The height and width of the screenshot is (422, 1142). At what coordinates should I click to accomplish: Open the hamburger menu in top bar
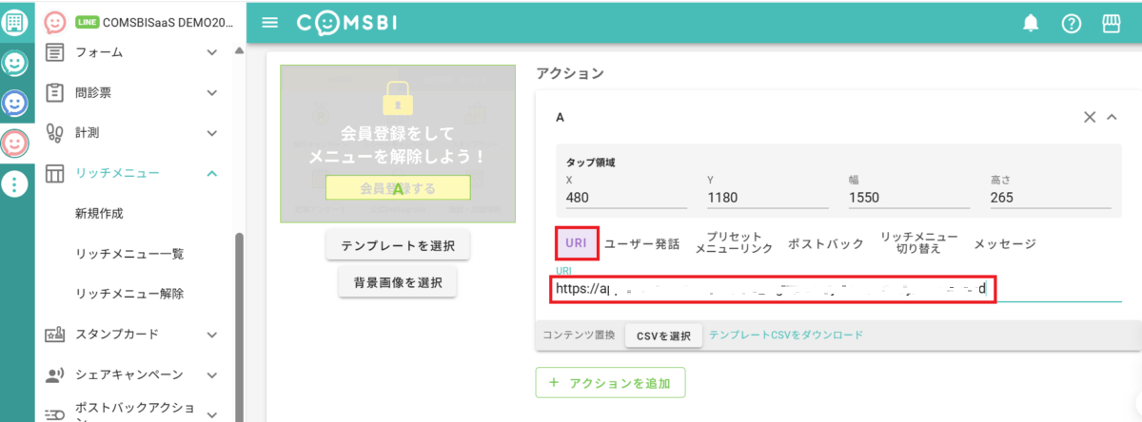pyautogui.click(x=269, y=23)
